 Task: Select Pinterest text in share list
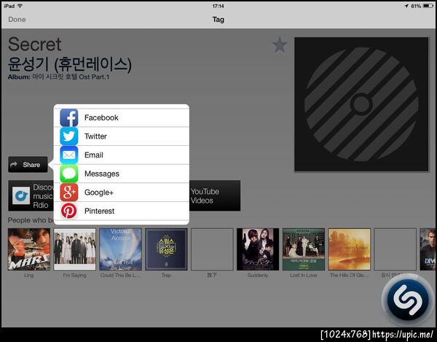[x=99, y=211]
